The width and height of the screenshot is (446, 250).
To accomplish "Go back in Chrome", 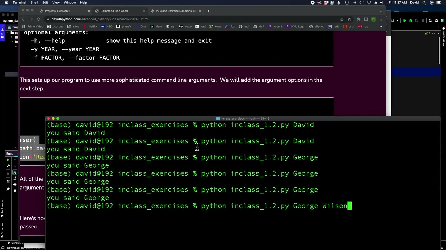I will pyautogui.click(x=23, y=19).
